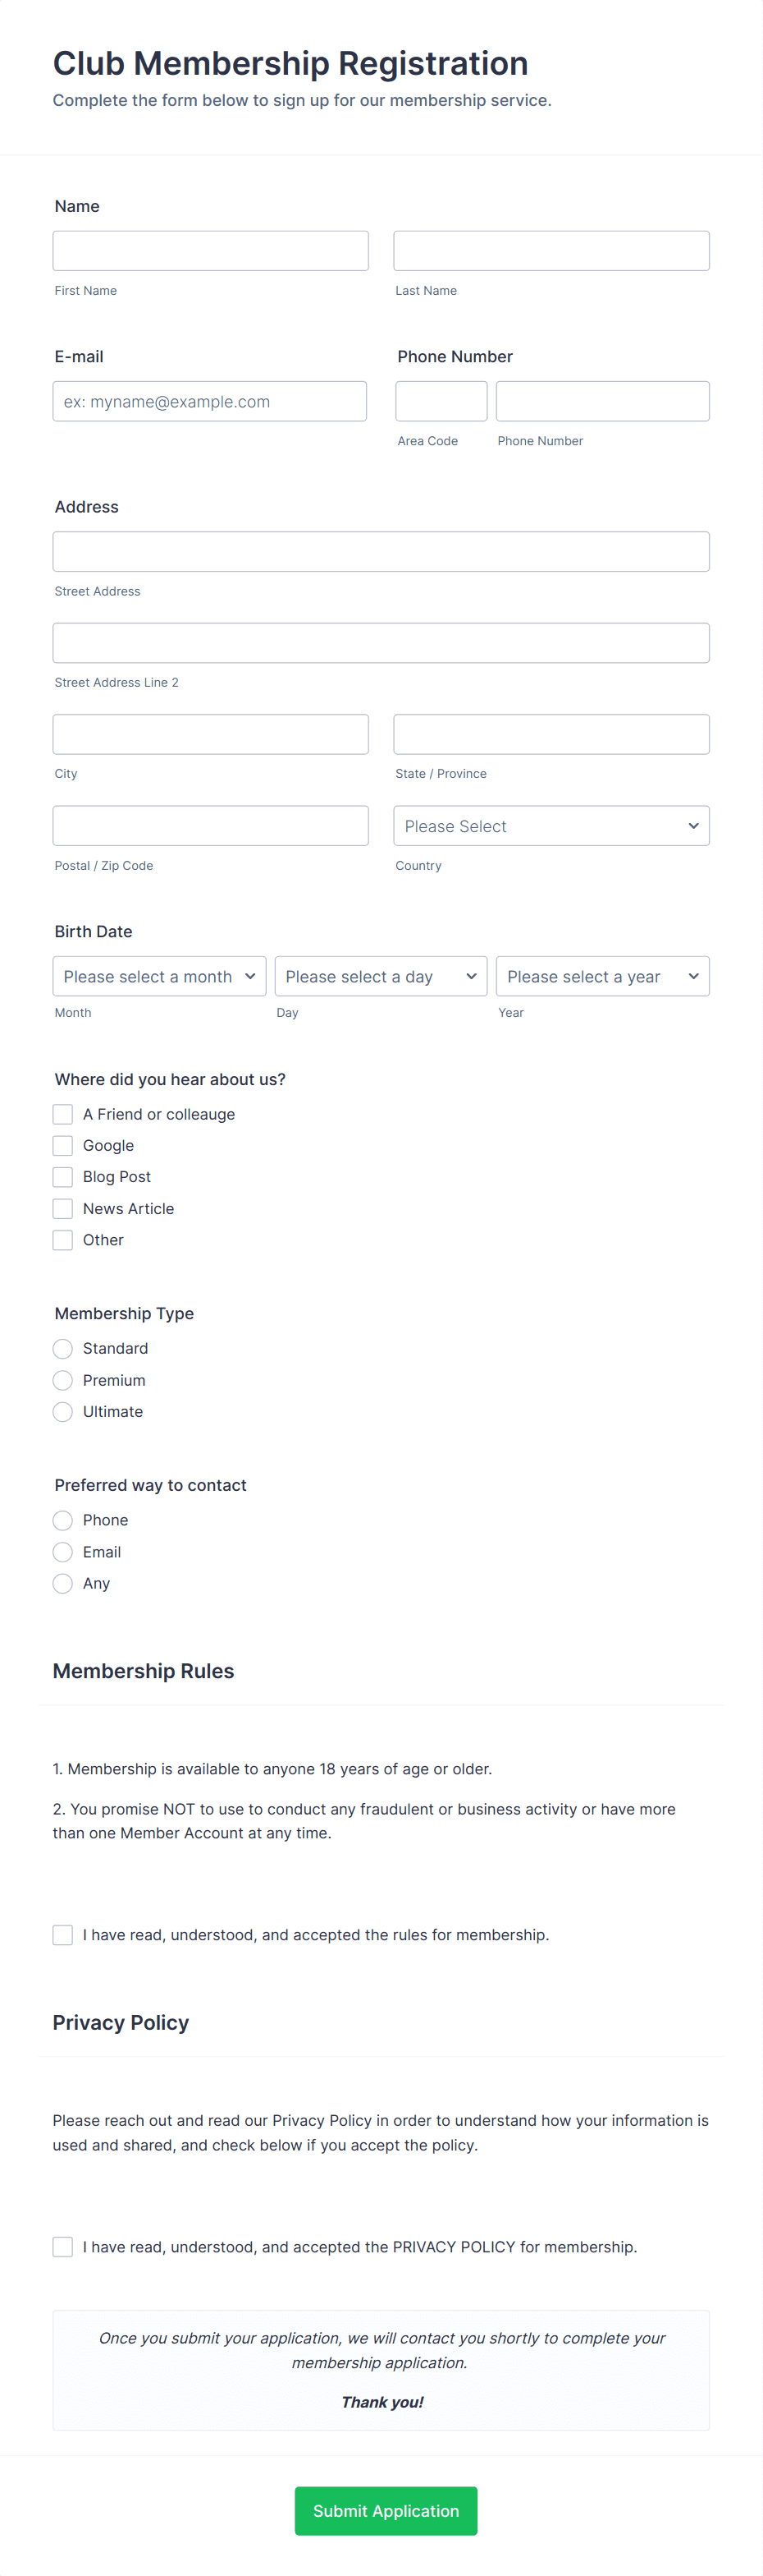The image size is (763, 2576).
Task: Select the Standard membership type
Action: (62, 1348)
